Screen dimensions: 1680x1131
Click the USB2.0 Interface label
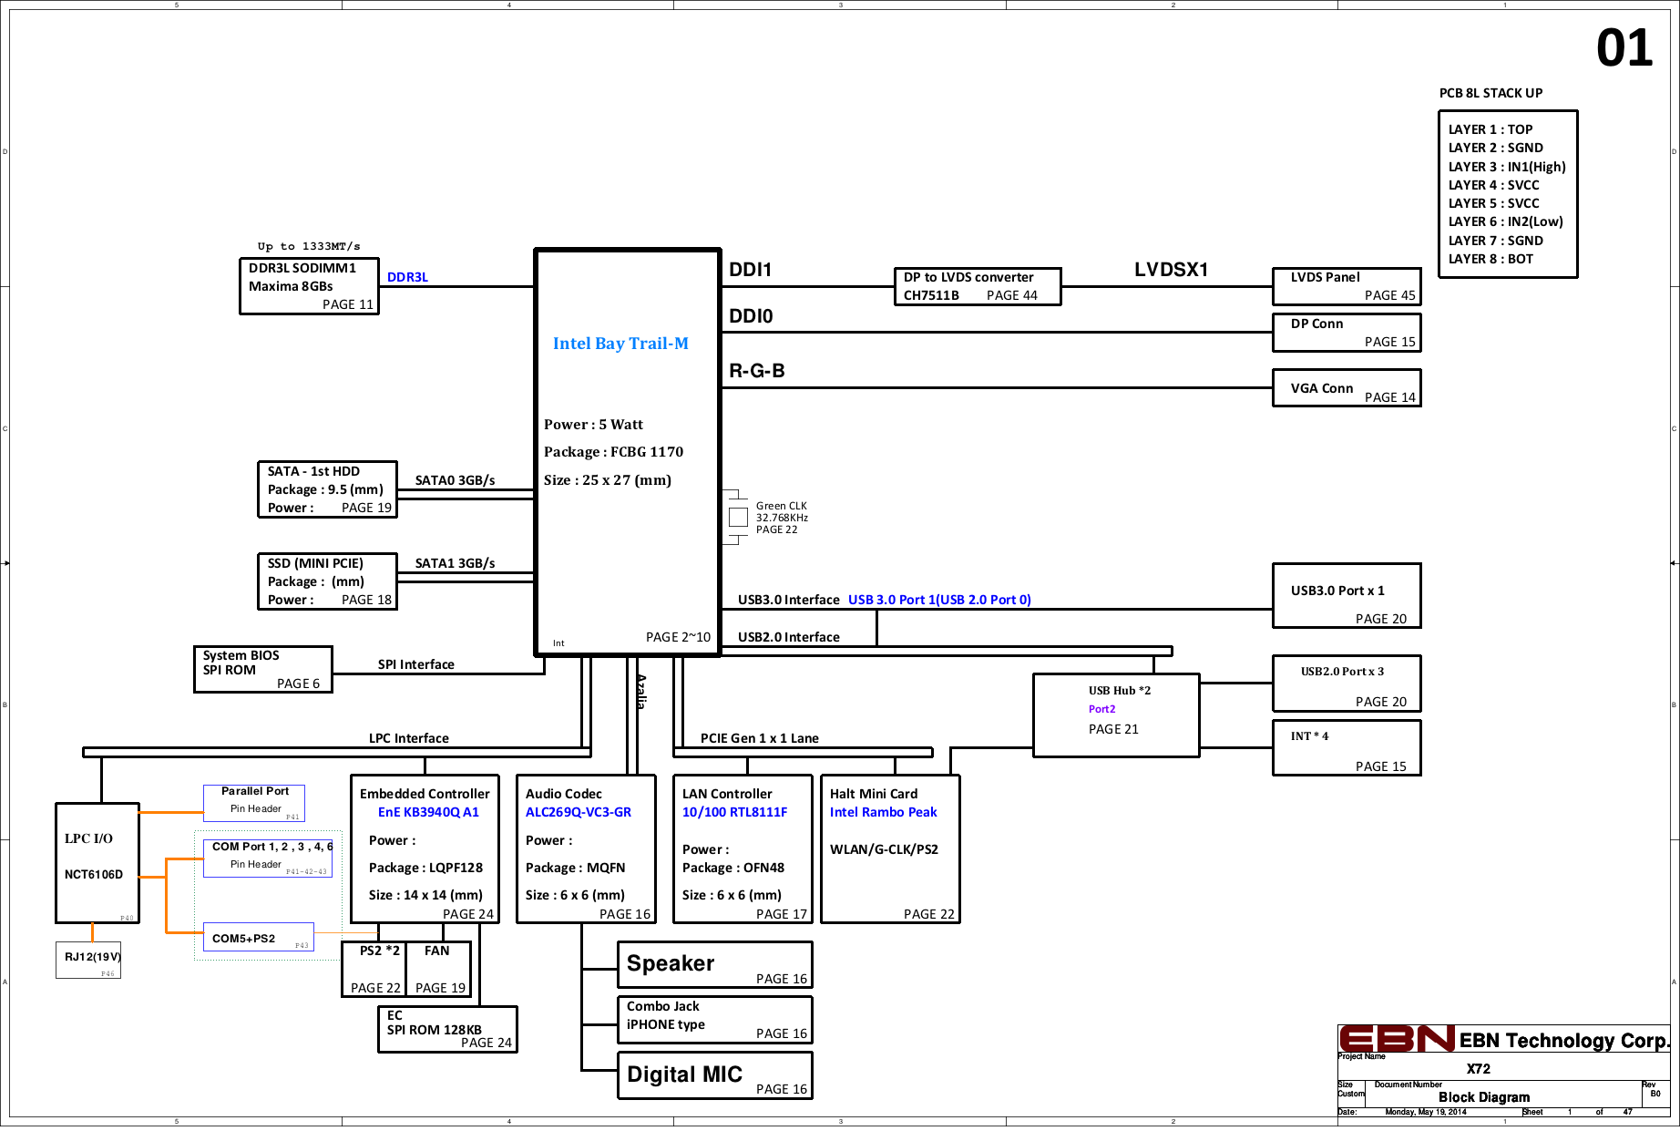coord(789,637)
